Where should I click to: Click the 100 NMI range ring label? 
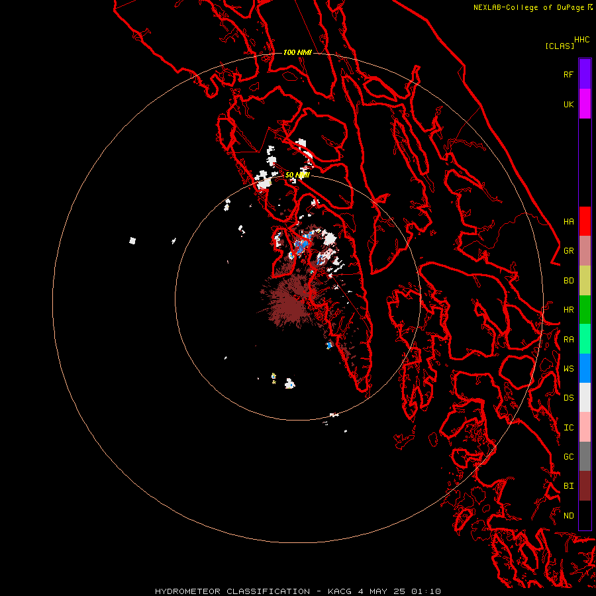coord(297,52)
